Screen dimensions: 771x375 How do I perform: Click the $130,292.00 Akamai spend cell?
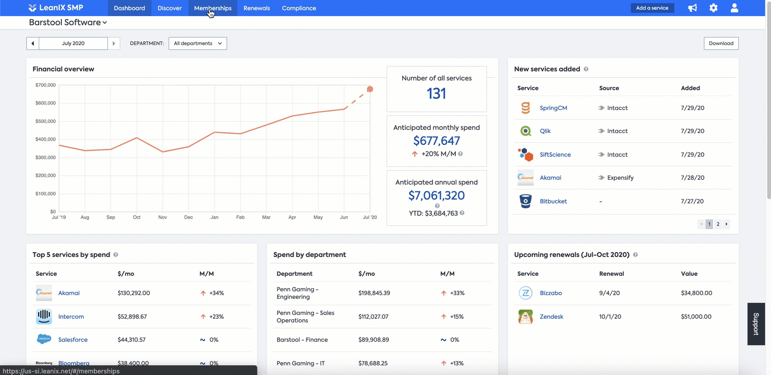(134, 293)
